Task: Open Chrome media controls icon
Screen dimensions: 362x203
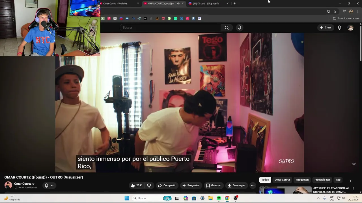Action: 344,11
